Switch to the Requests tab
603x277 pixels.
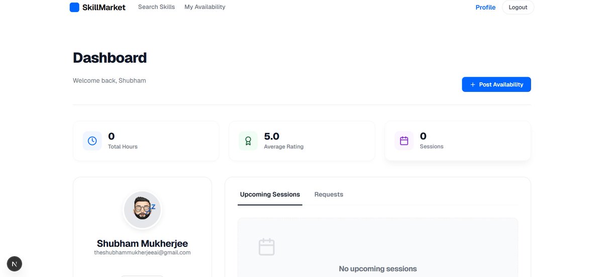click(x=329, y=194)
